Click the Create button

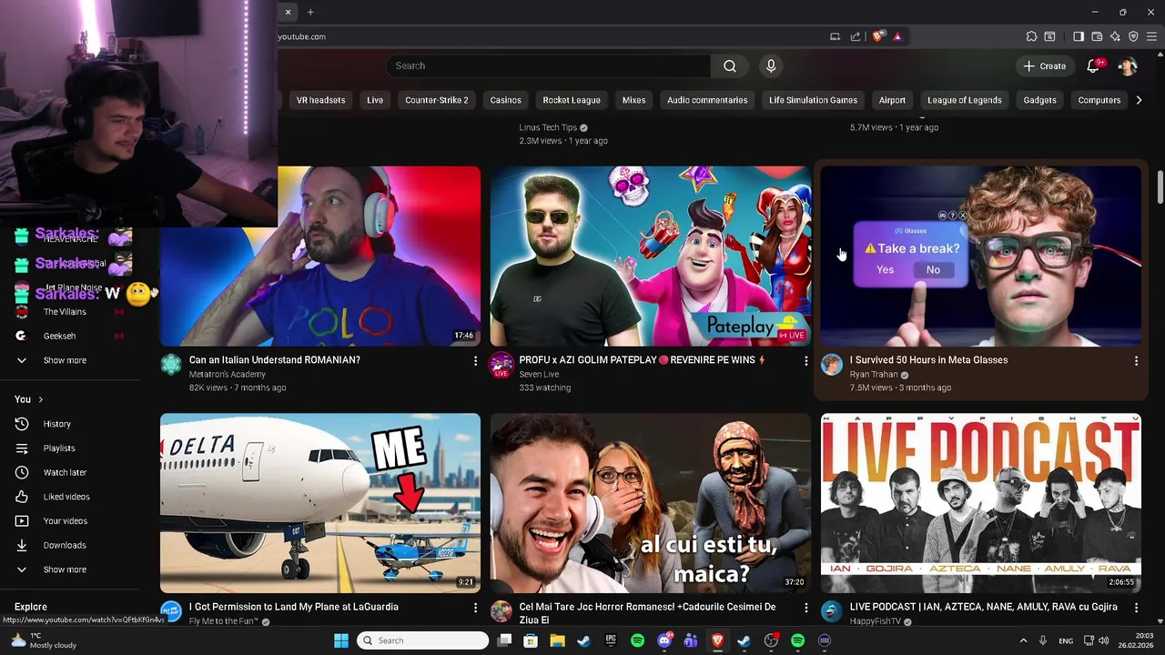1044,65
